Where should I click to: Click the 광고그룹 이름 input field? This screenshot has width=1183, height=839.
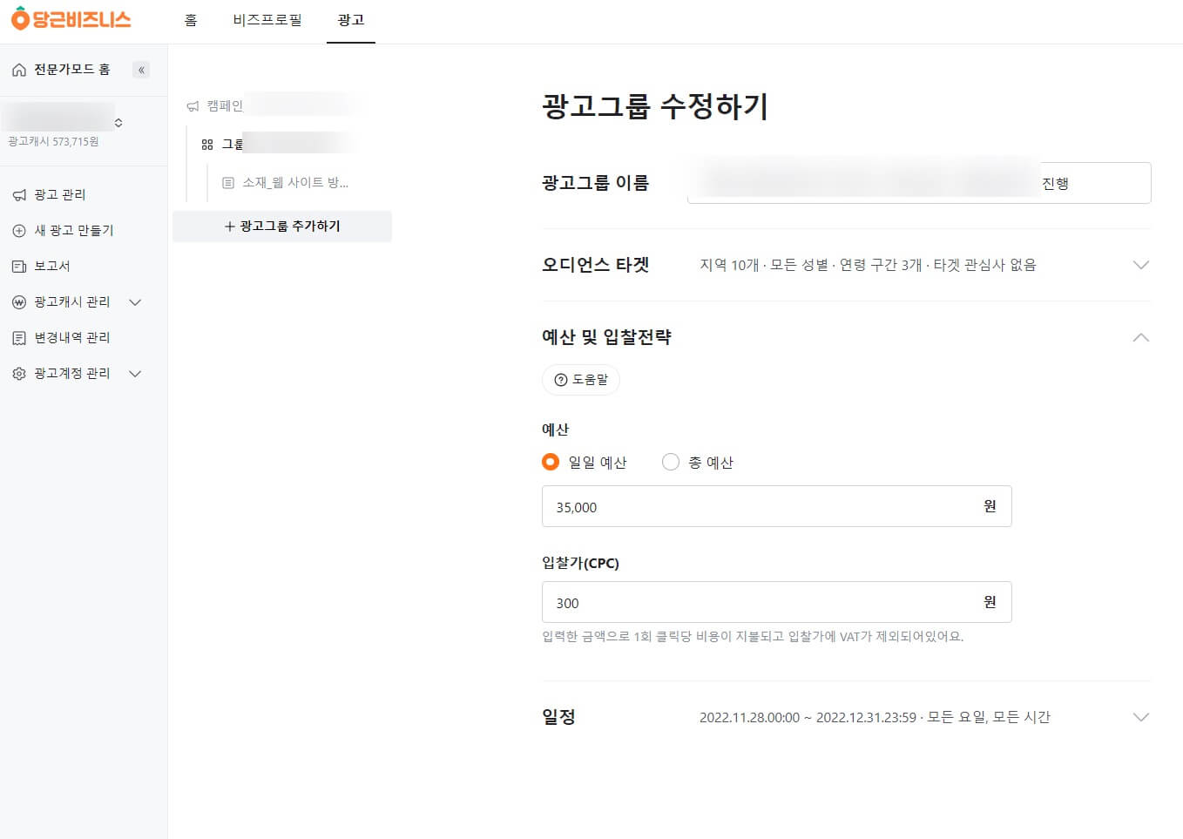(919, 183)
